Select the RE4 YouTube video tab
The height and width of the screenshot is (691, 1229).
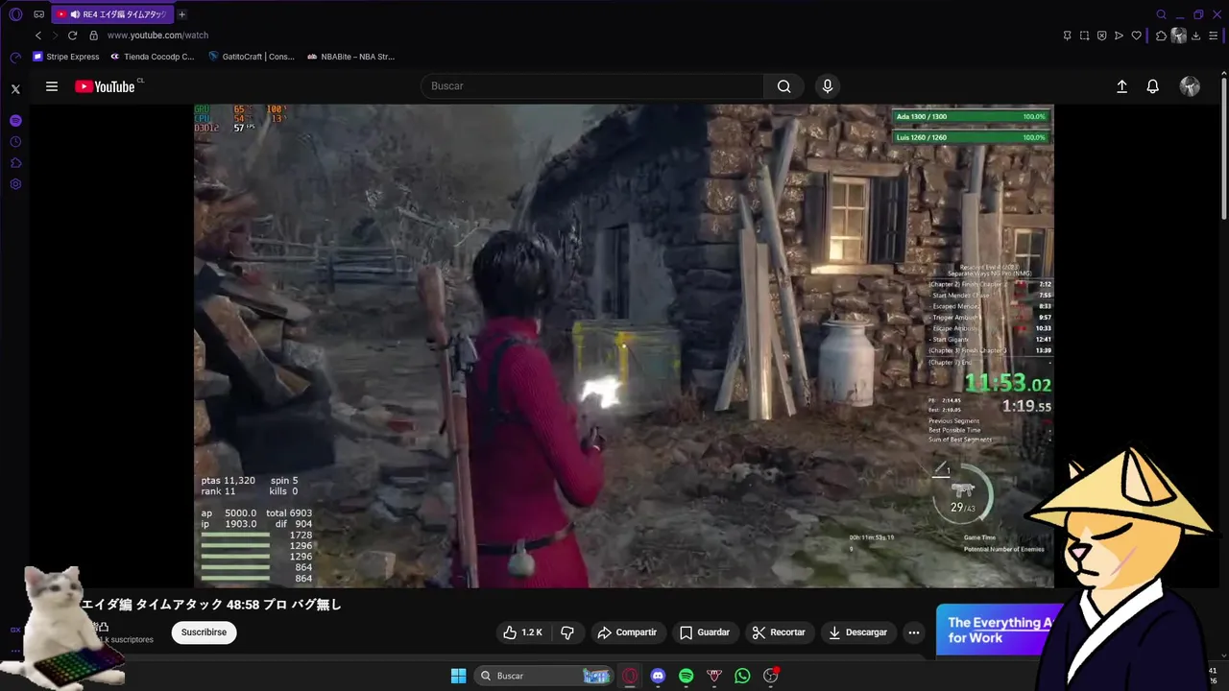(112, 14)
